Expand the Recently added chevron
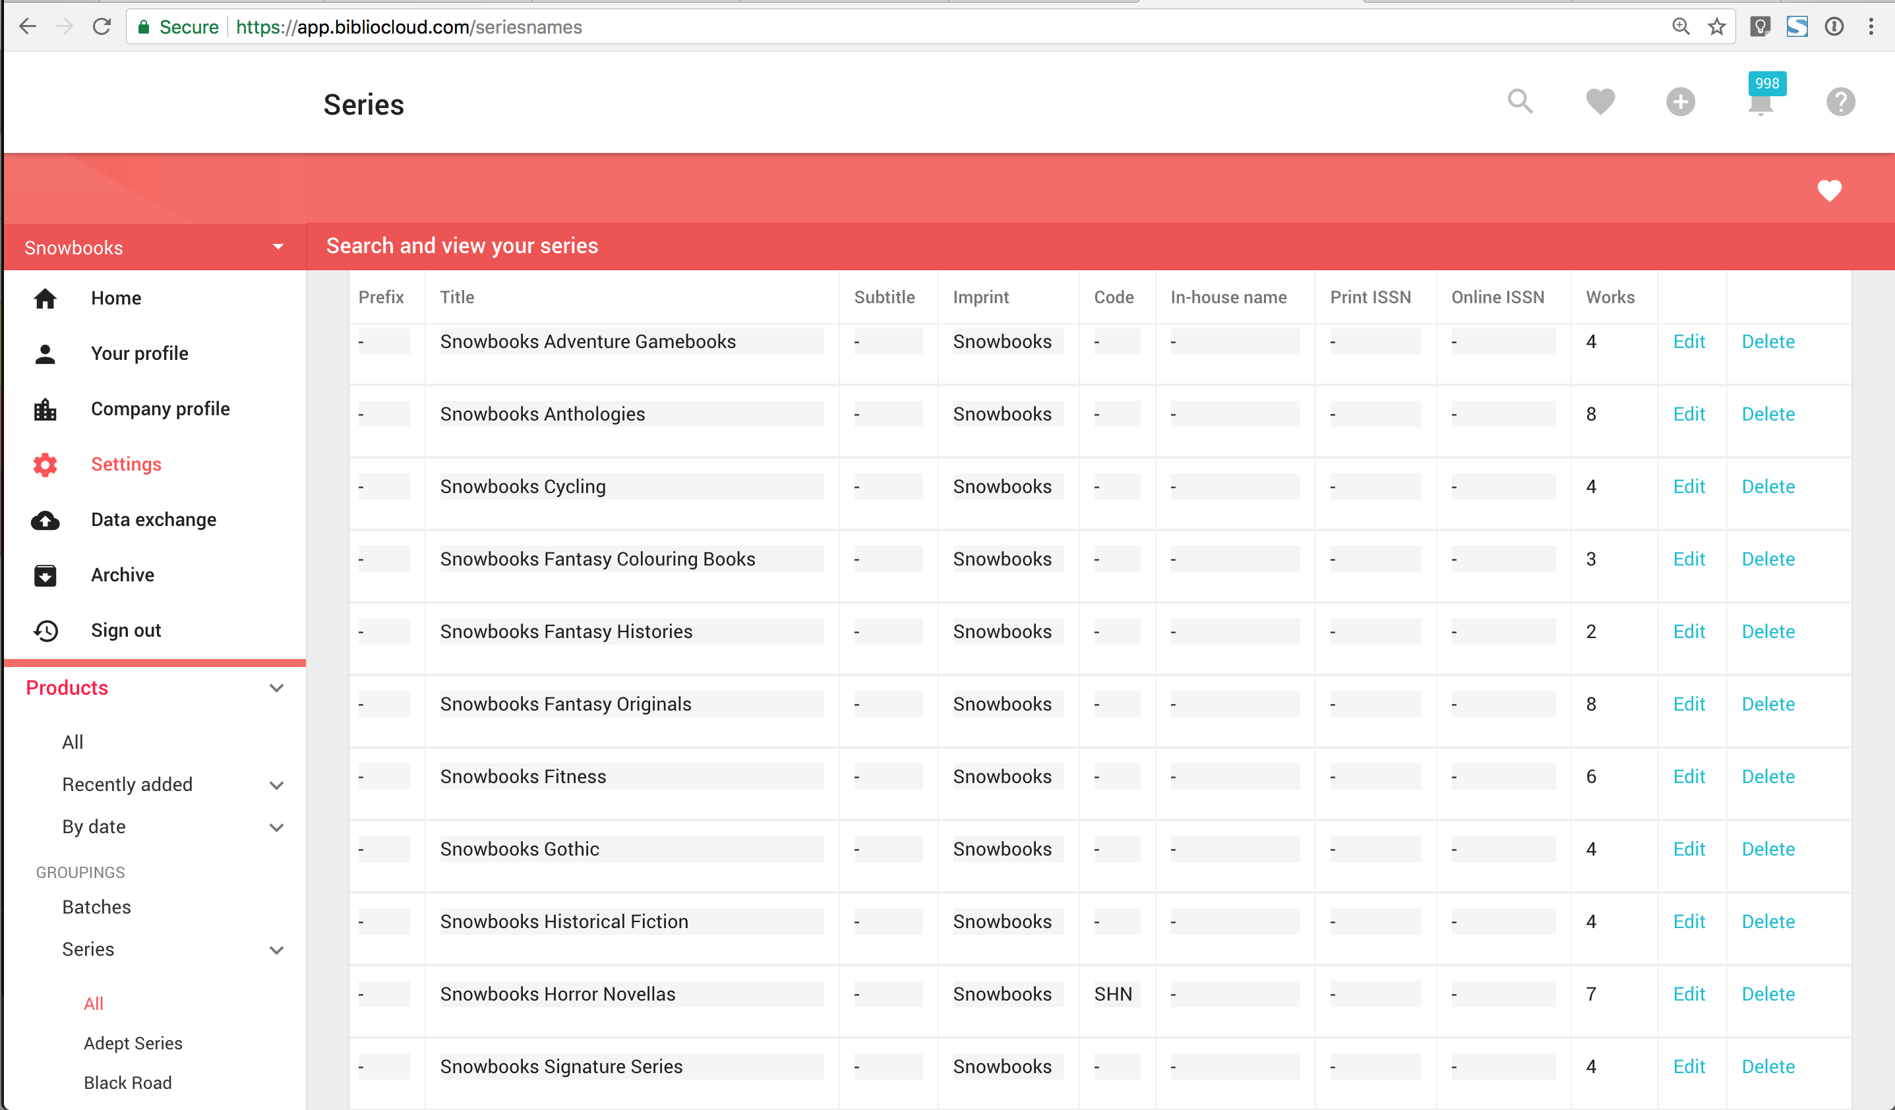1895x1110 pixels. coord(276,784)
